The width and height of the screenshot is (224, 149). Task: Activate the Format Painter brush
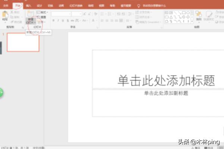pyautogui.click(x=12, y=22)
